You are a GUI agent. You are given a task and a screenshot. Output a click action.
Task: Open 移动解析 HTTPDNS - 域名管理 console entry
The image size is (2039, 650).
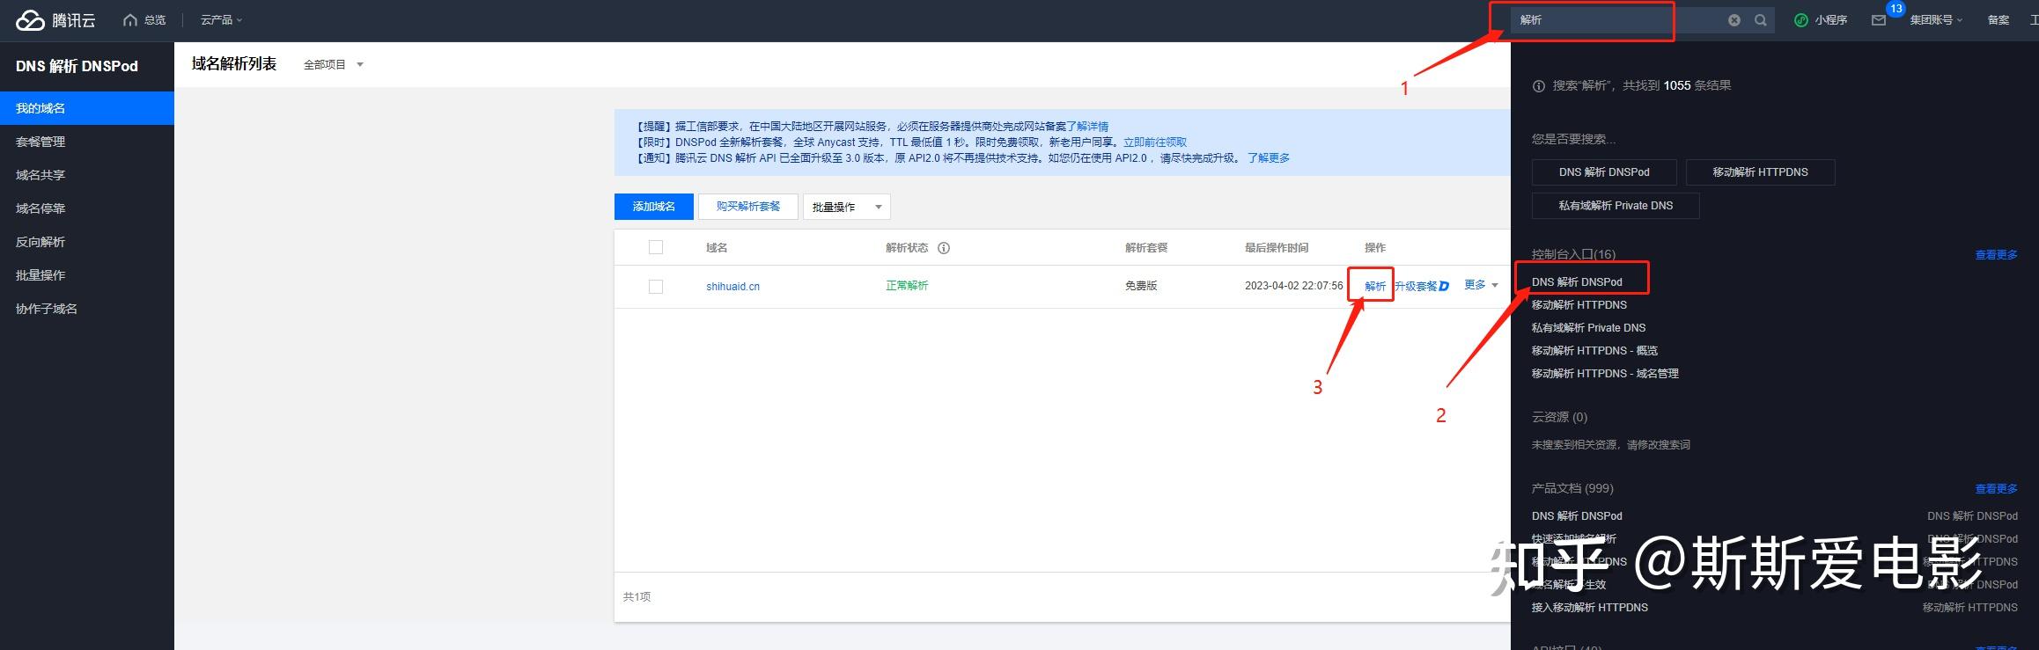click(x=1605, y=374)
